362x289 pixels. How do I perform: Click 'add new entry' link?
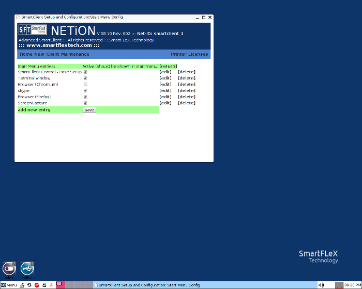34,110
